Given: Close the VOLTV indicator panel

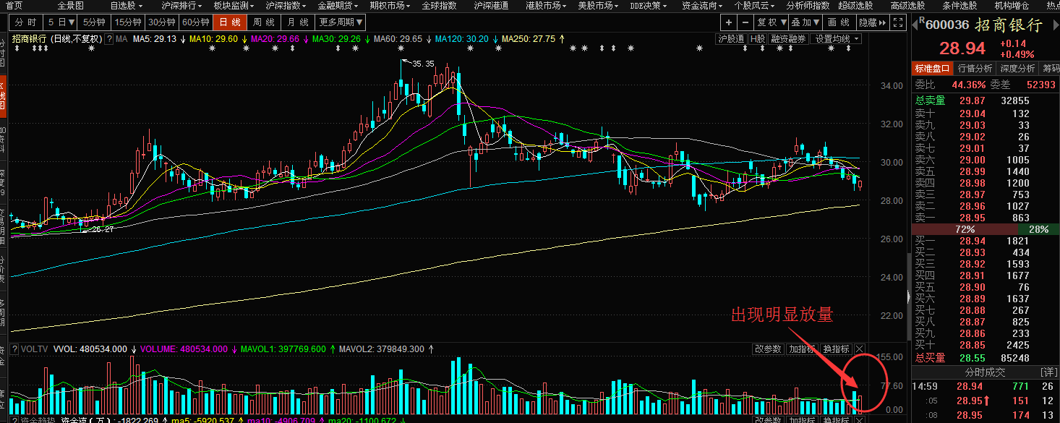Looking at the screenshot, I should coord(860,349).
